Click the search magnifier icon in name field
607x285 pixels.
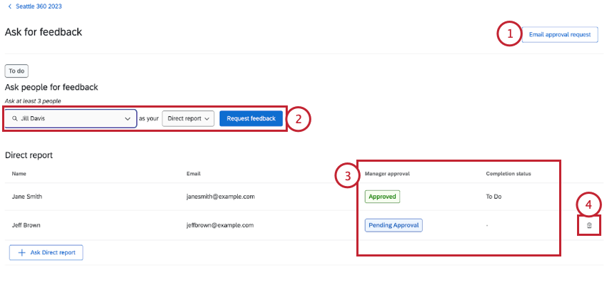click(14, 118)
